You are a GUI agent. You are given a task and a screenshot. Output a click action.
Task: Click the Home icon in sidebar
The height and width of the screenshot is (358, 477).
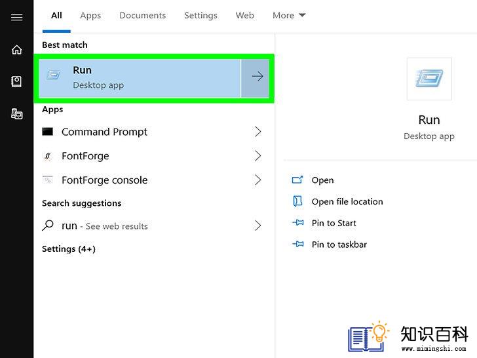point(17,50)
